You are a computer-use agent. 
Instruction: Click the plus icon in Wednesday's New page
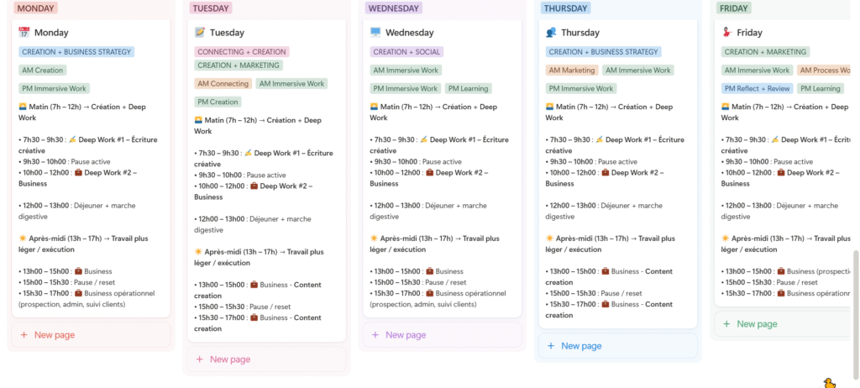pos(375,335)
